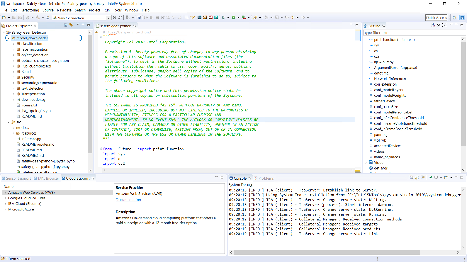Close the safety-gear-python editor tab
Screen dimensions: 468x262
pos(134,26)
